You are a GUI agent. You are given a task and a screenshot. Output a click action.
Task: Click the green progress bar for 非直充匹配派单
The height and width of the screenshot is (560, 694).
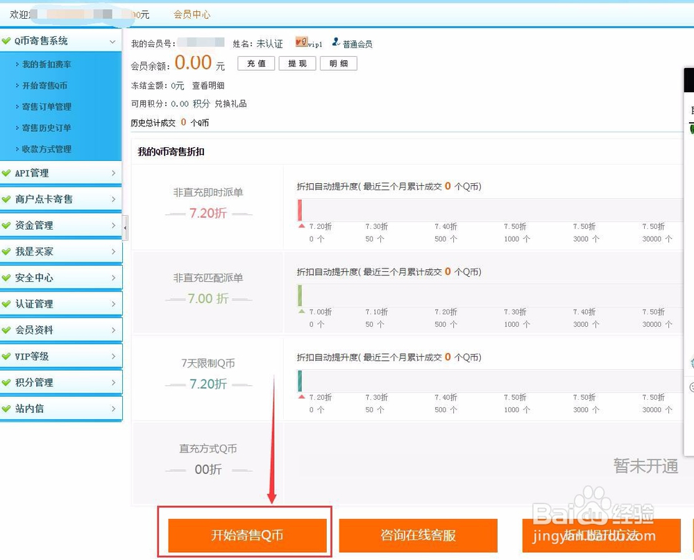click(x=300, y=296)
